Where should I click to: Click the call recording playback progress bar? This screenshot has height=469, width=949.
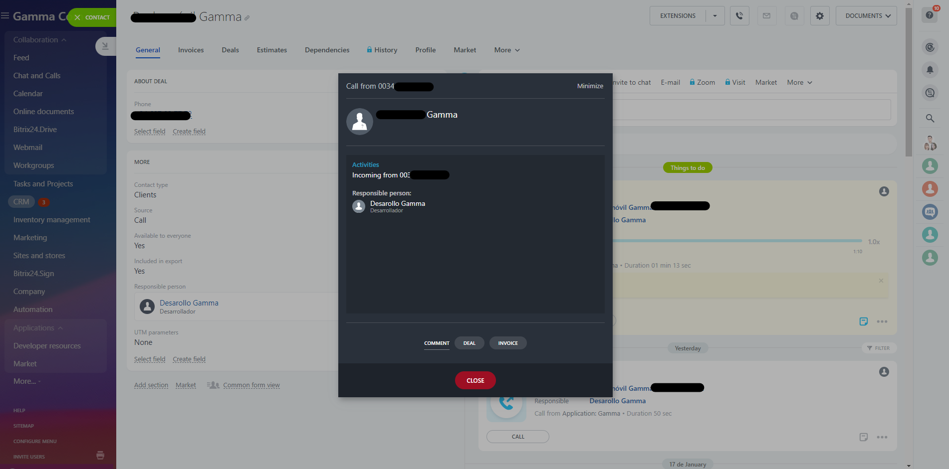pos(737,241)
